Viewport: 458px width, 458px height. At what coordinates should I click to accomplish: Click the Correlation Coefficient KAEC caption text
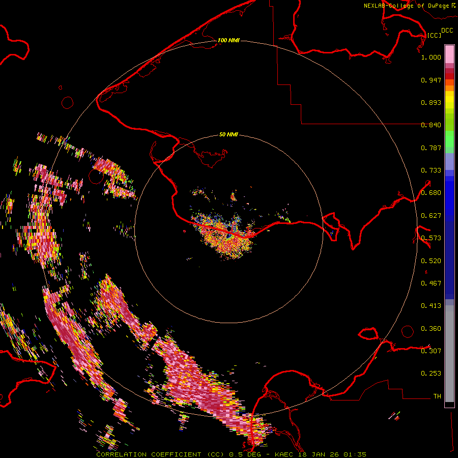click(231, 454)
